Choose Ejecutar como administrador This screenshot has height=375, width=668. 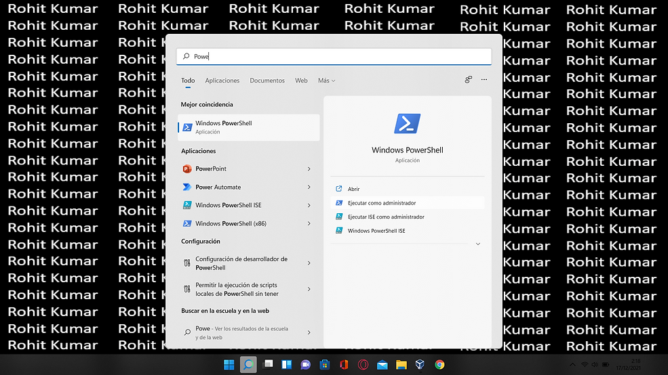(408, 203)
